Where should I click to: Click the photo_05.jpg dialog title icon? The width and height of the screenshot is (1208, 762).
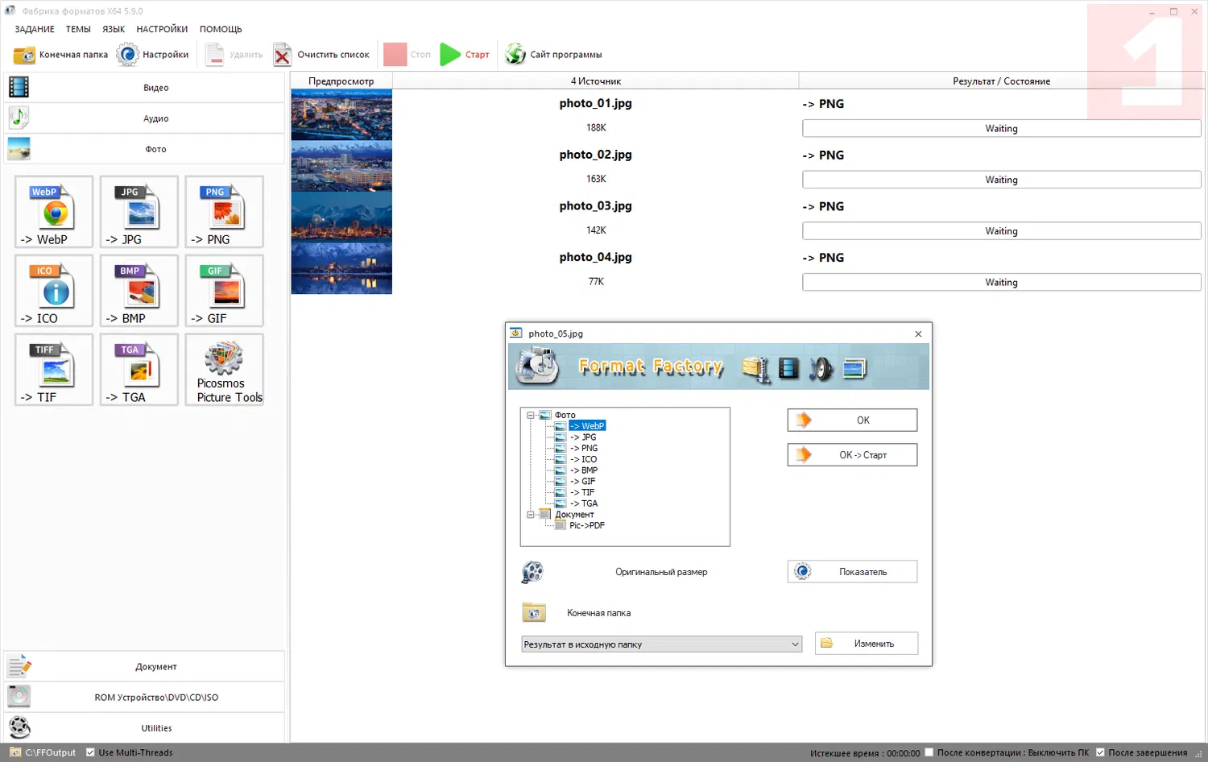click(x=516, y=333)
